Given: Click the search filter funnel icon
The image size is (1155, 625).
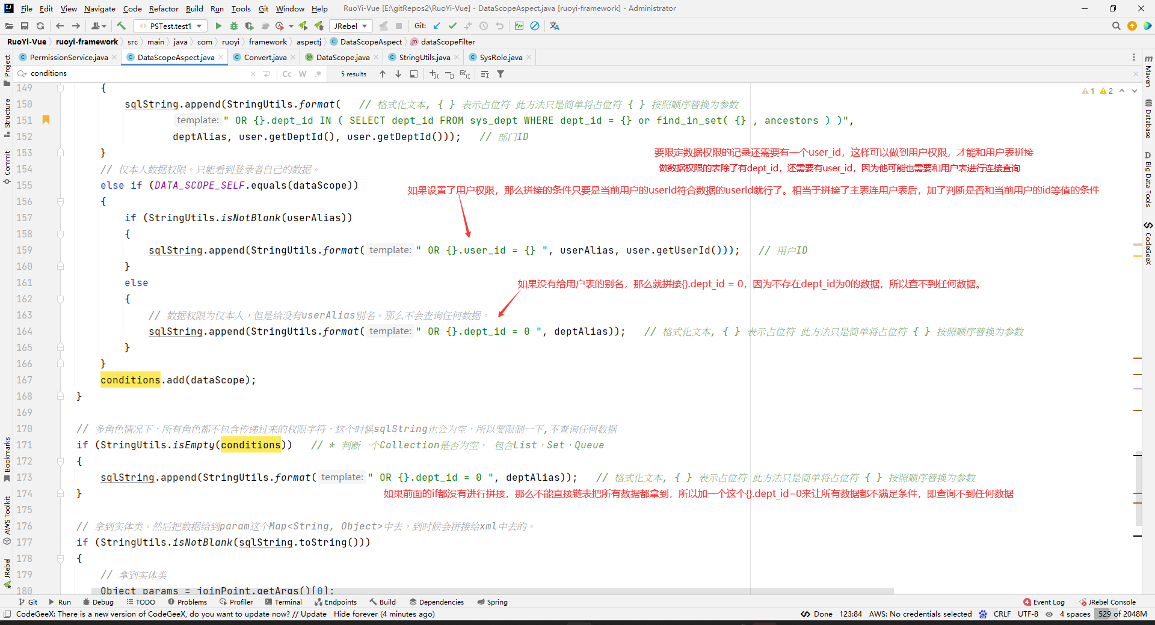Looking at the screenshot, I should pyautogui.click(x=500, y=74).
